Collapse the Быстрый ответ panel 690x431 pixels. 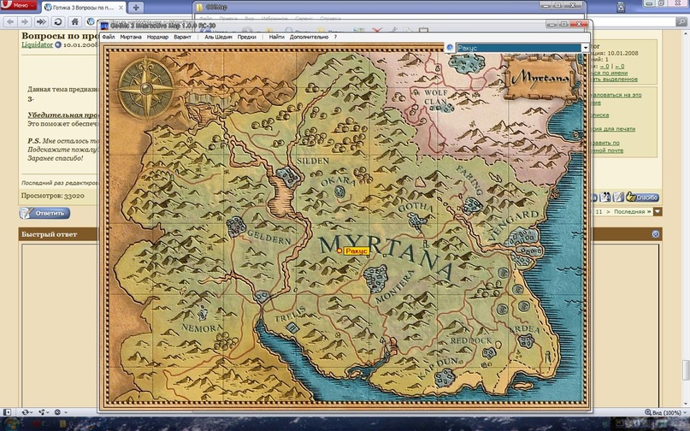coord(656,233)
